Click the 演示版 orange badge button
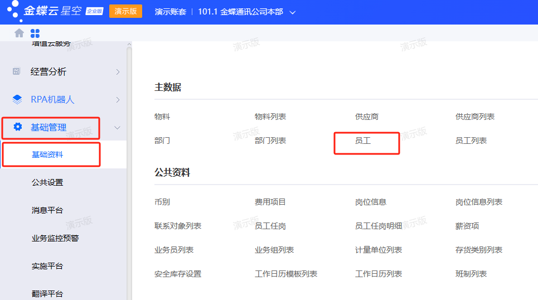The image size is (538, 300). [125, 11]
